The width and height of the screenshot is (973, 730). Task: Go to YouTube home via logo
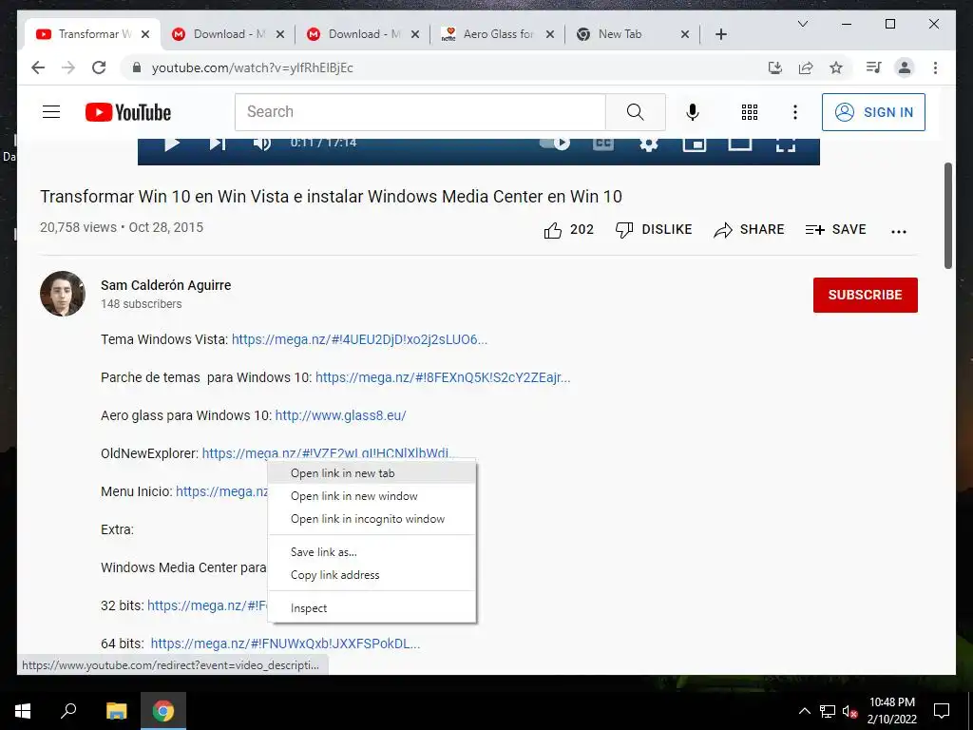point(128,112)
